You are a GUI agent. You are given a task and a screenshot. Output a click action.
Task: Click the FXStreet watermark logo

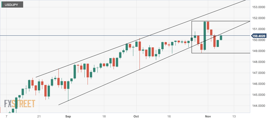point(19,103)
